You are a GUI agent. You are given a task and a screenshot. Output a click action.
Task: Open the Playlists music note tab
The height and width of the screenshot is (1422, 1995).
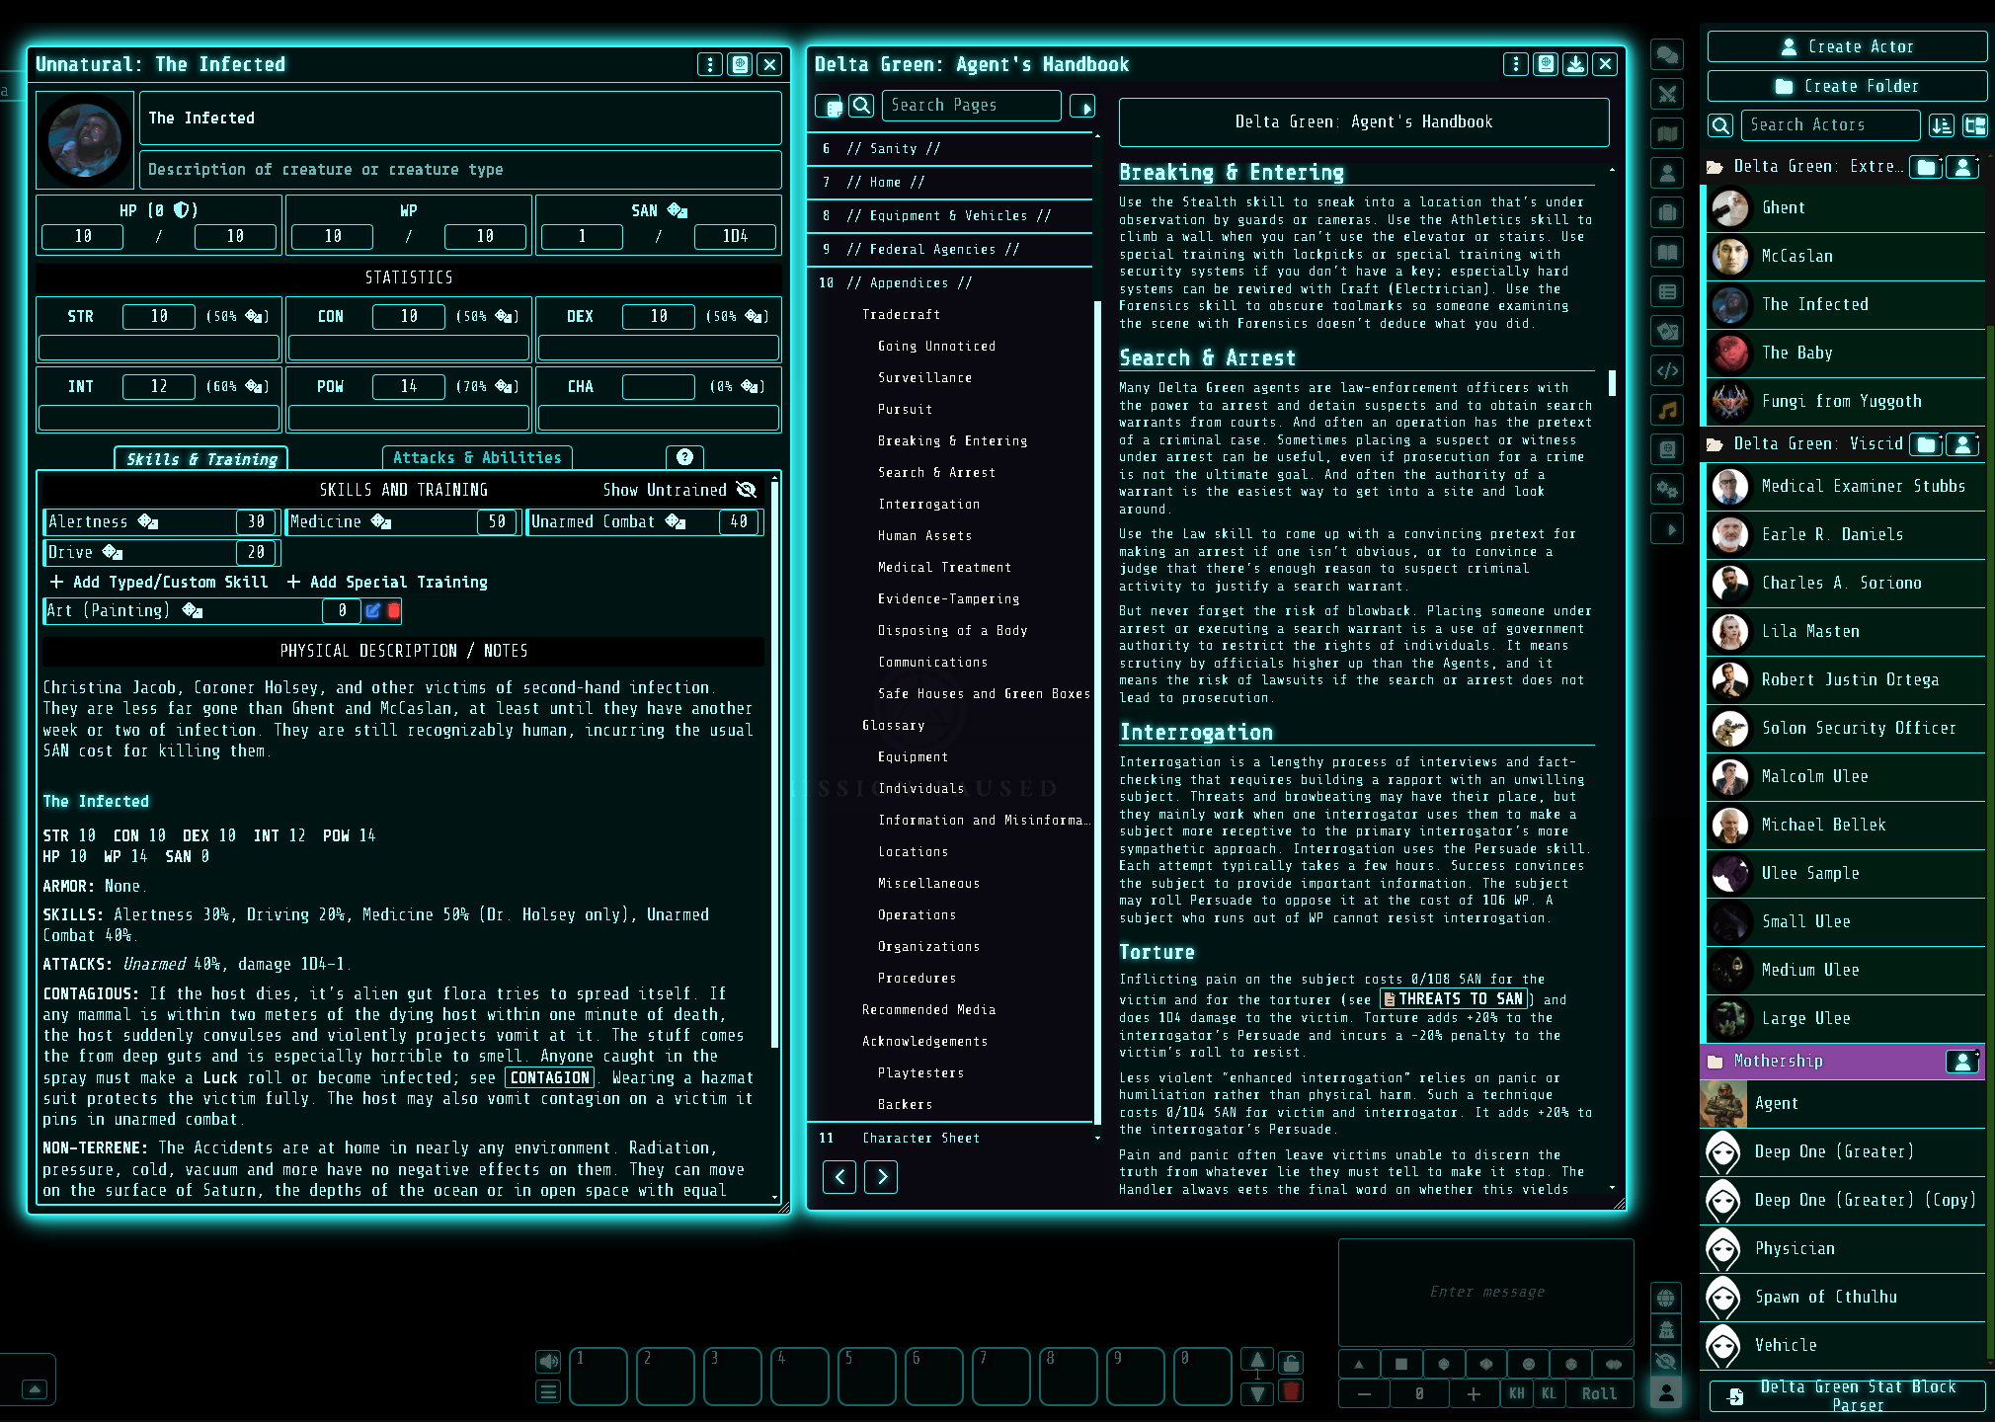click(1667, 411)
